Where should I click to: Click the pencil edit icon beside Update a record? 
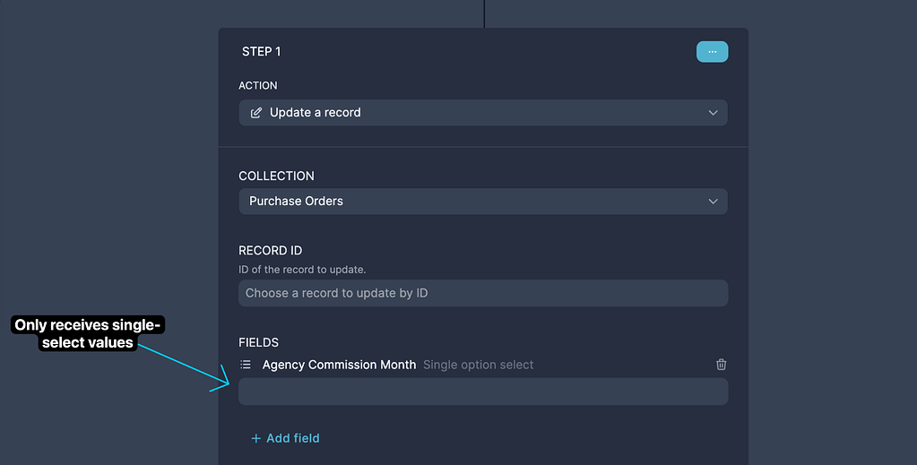coord(256,113)
